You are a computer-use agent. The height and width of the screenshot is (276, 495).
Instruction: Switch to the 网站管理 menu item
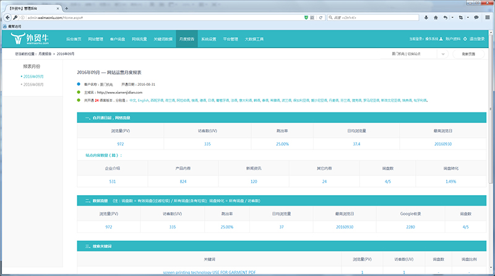[95, 39]
